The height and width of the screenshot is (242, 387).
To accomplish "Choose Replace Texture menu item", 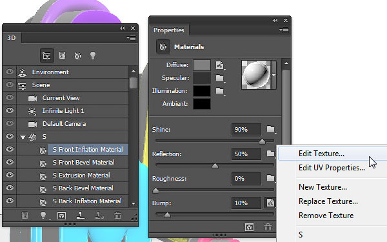I will pyautogui.click(x=328, y=201).
